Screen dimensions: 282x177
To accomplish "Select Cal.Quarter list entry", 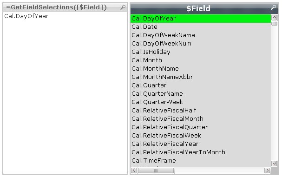I will point(201,85).
